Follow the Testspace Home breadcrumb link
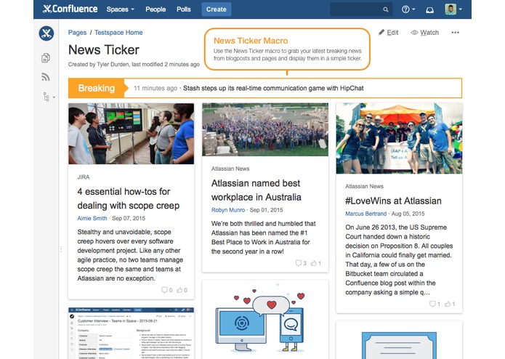This screenshot has height=359, width=505. click(118, 33)
